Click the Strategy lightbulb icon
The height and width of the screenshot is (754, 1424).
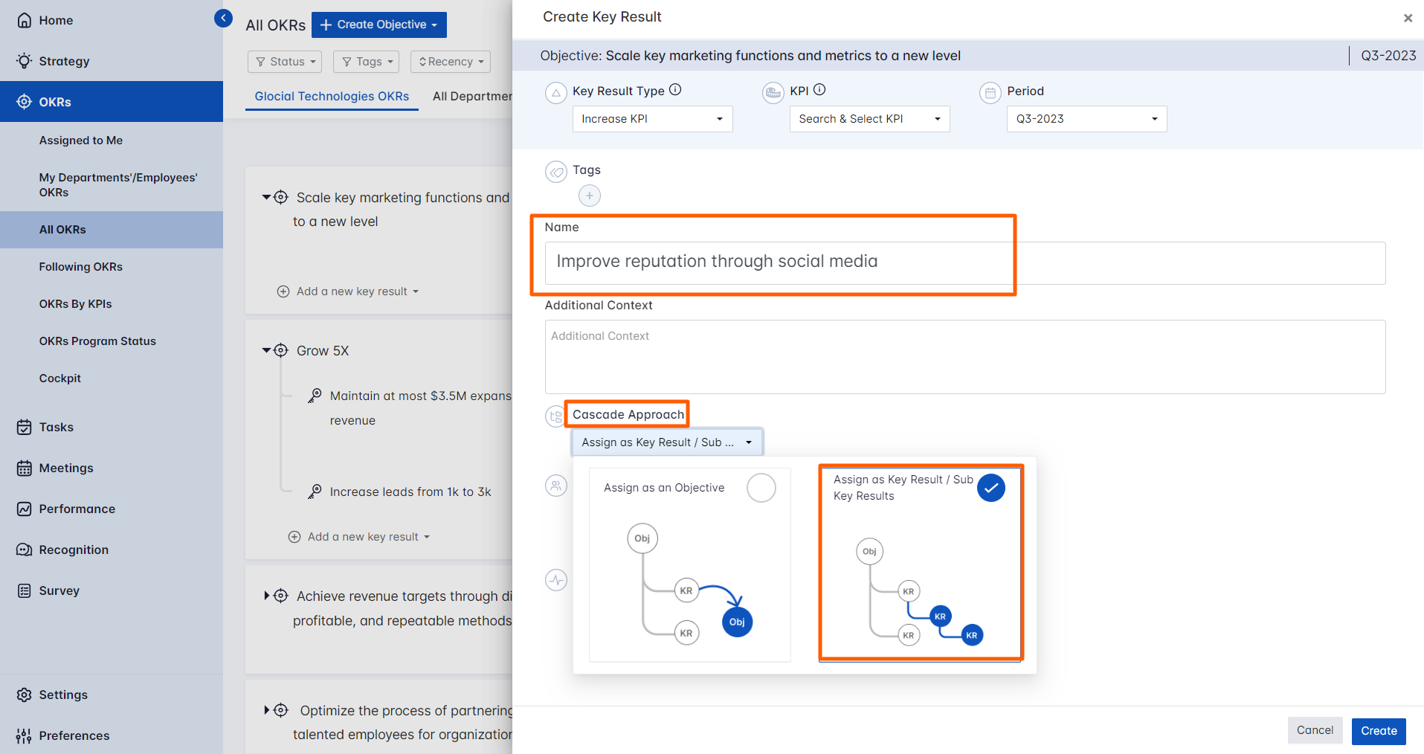point(25,61)
